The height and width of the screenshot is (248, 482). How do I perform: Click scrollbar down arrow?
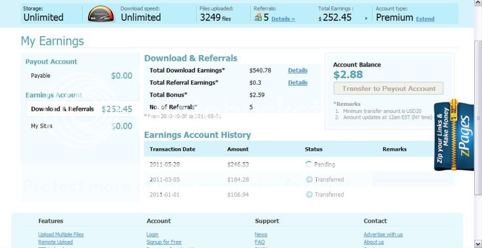click(x=478, y=245)
